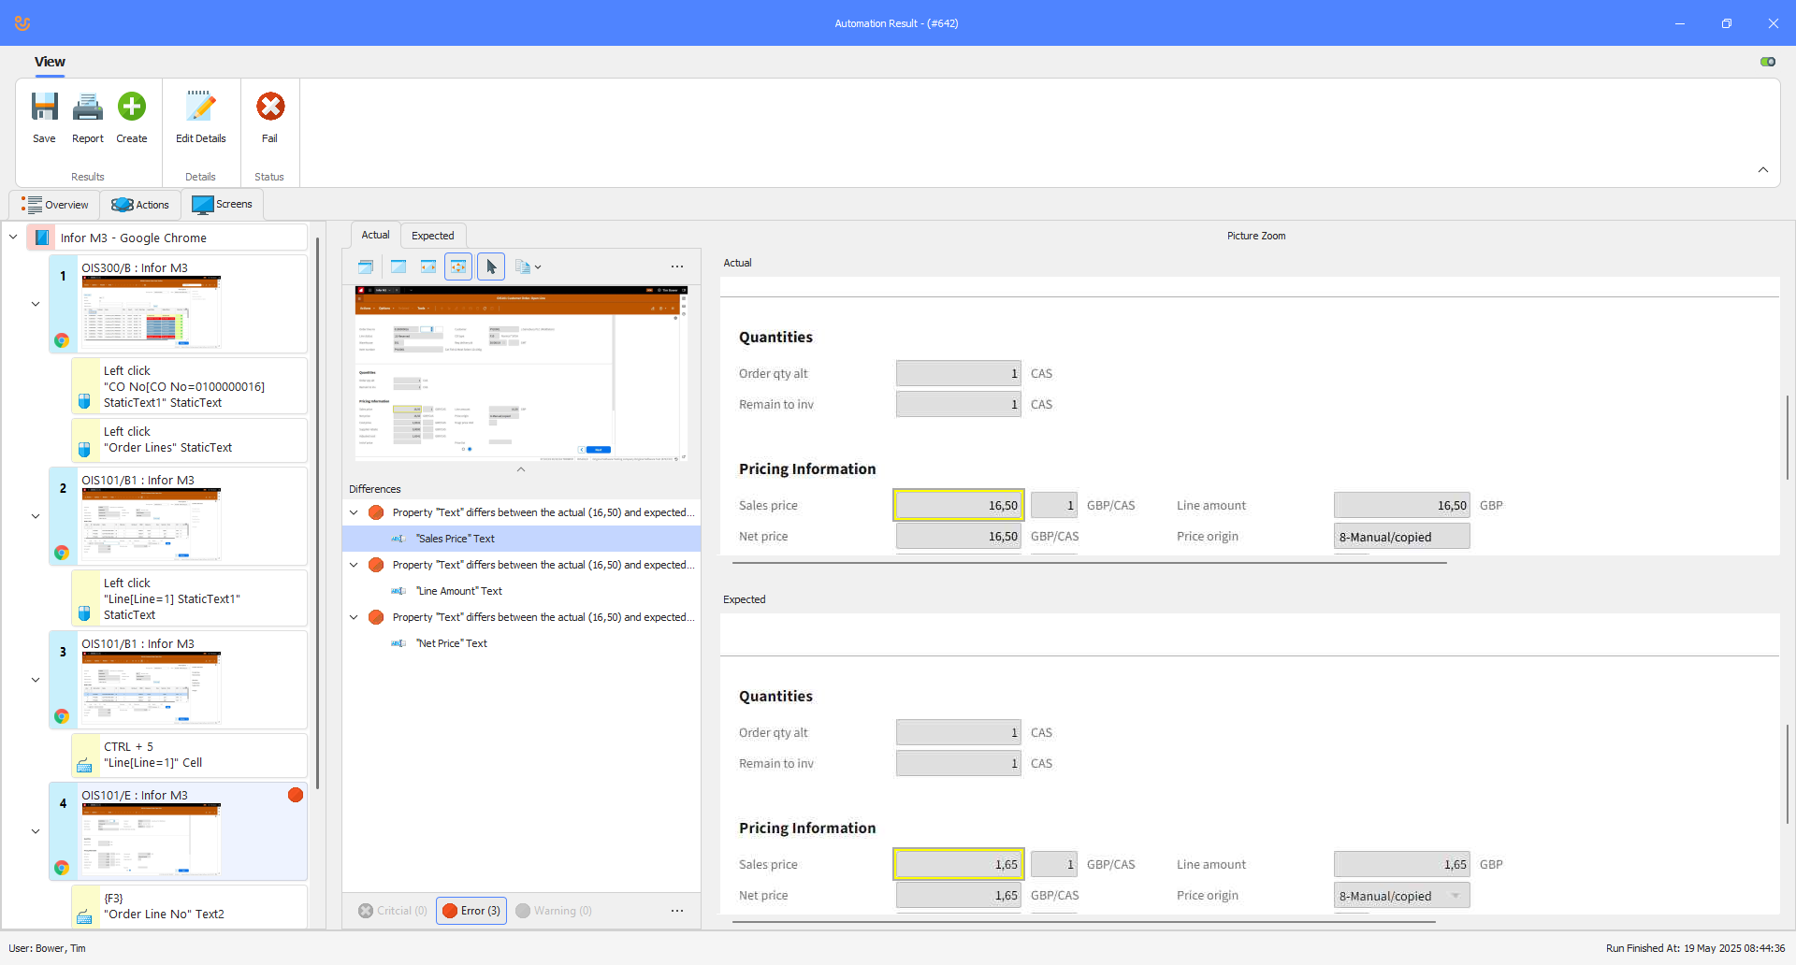Select the Expected tab
Viewport: 1796px width, 965px height.
coord(432,236)
